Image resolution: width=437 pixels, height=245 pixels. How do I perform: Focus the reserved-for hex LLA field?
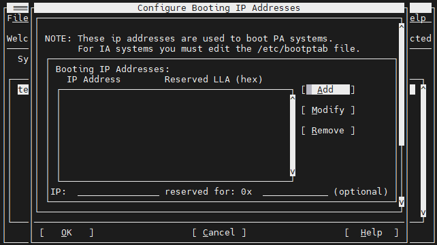point(295,192)
